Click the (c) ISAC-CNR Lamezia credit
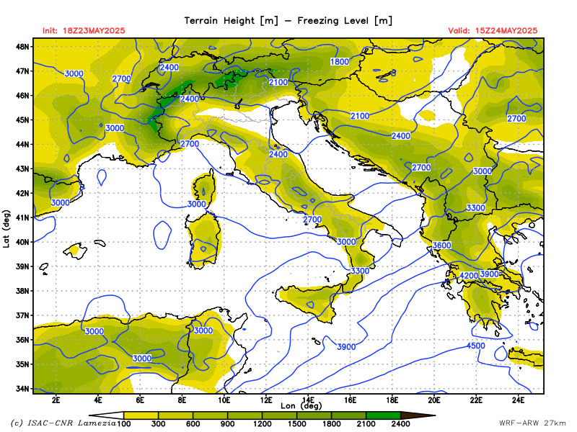577x432 pixels. click(63, 423)
